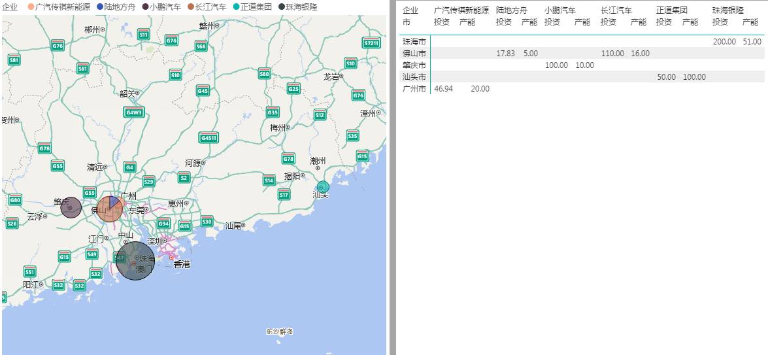
Task: Click the 46.94 cell in the 广州市 row
Action: pos(444,89)
